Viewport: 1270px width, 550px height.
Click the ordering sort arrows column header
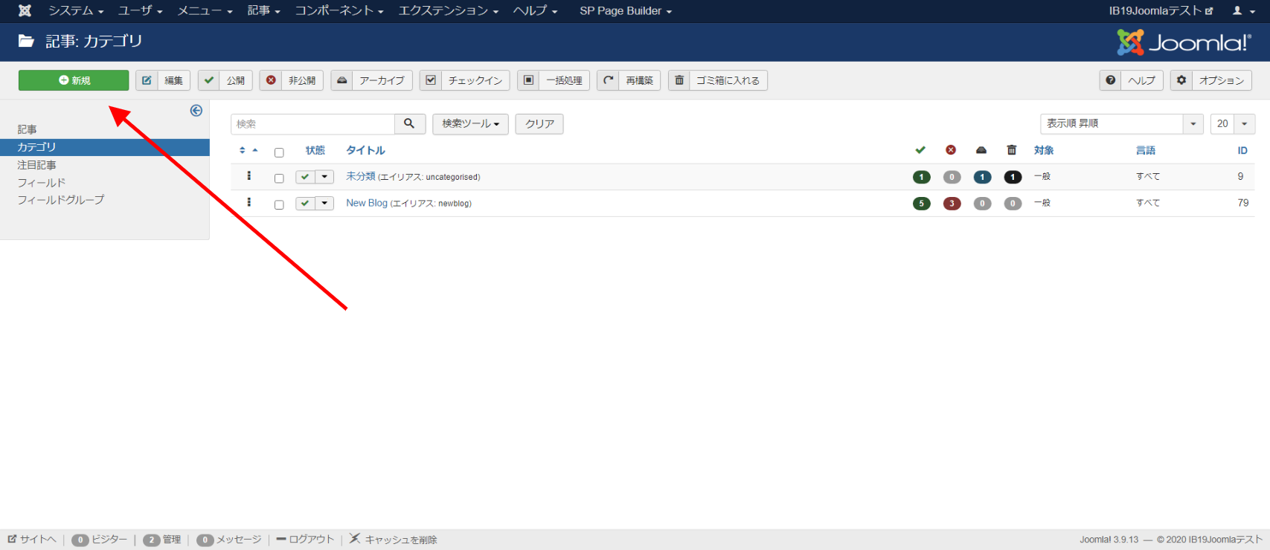pyautogui.click(x=248, y=150)
